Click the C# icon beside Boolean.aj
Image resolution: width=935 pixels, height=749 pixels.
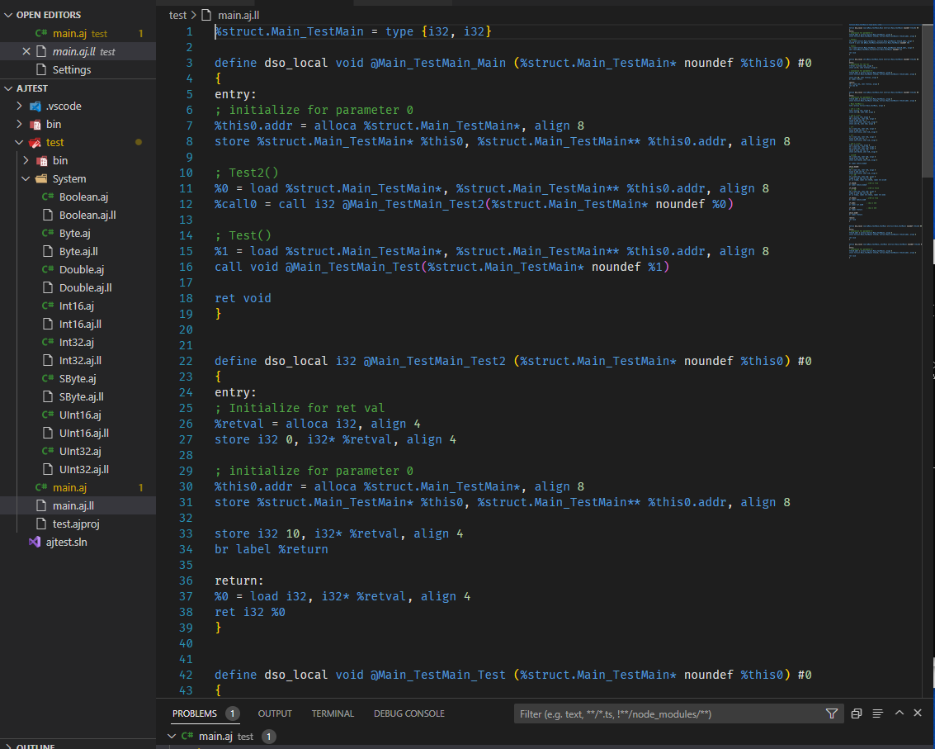pos(48,197)
